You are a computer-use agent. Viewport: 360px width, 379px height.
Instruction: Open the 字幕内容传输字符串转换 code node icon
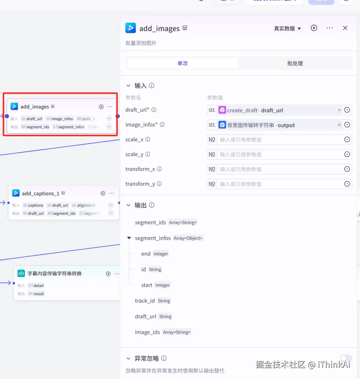click(21, 273)
